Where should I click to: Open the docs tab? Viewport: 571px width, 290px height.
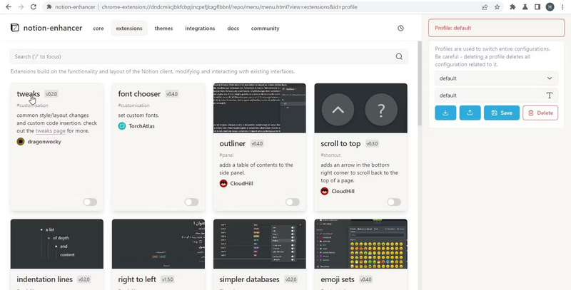coord(233,29)
